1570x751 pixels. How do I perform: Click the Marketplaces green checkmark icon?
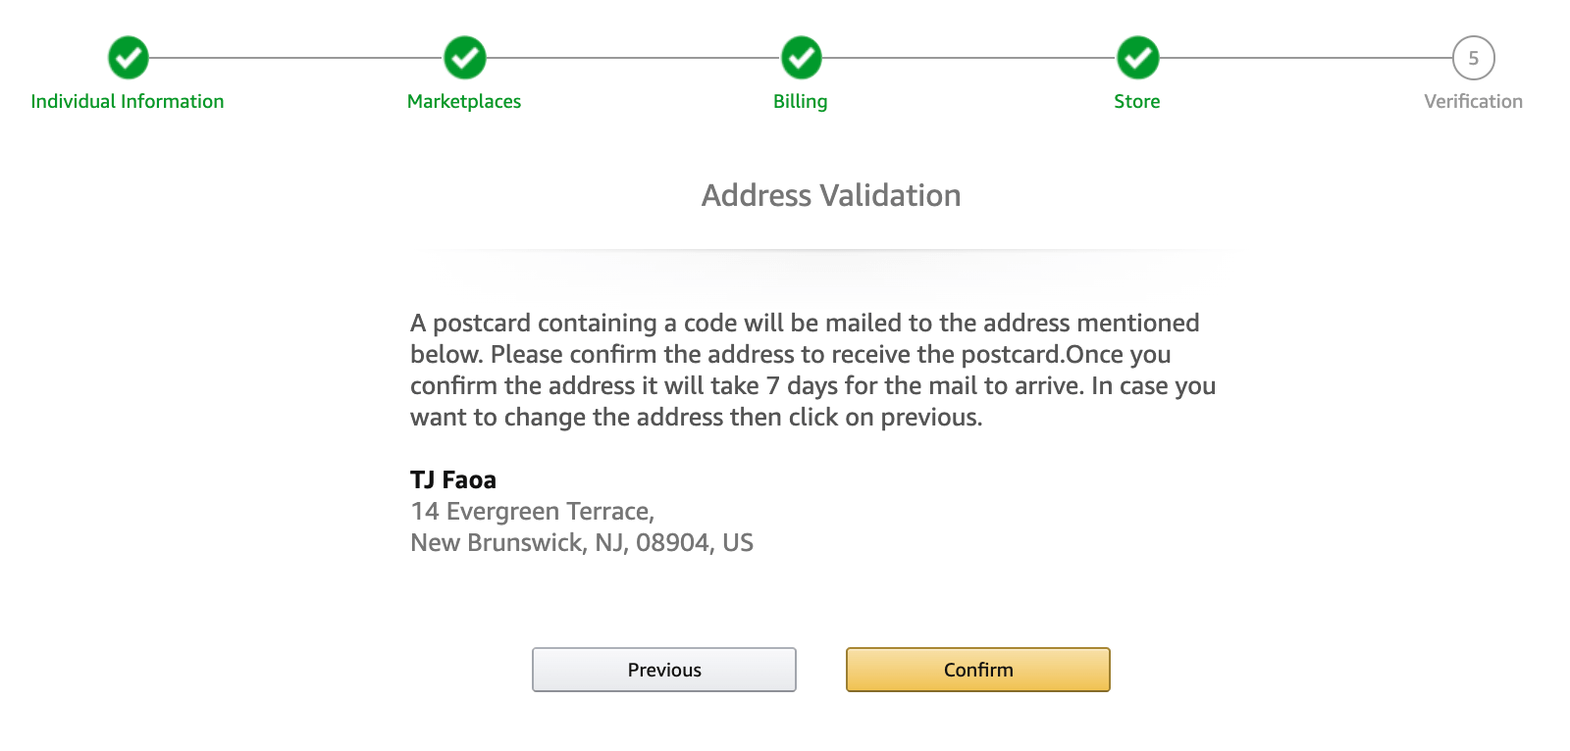pos(465,58)
